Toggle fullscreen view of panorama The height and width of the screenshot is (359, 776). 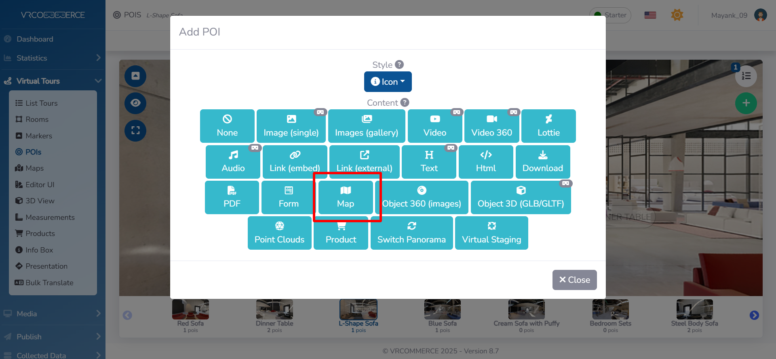(x=135, y=131)
